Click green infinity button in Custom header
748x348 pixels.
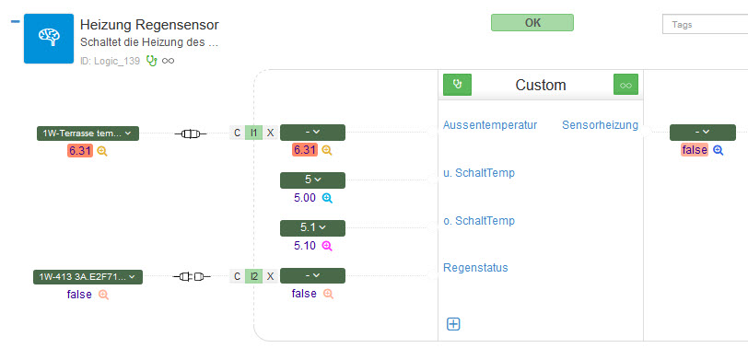tap(625, 85)
